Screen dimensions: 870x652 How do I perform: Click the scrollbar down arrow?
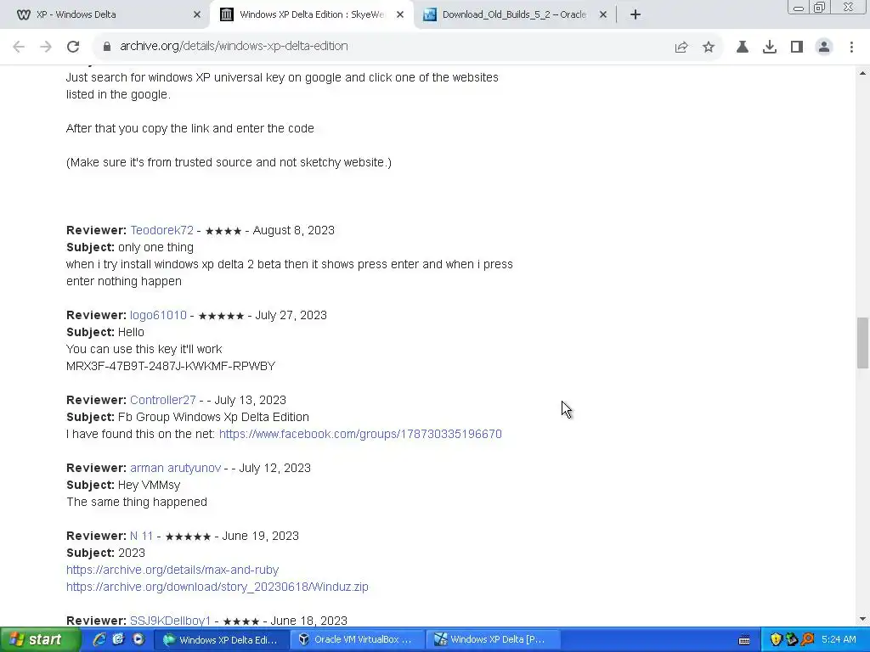click(x=862, y=619)
